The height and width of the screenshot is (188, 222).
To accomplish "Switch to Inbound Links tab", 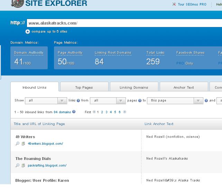I will tap(34, 87).
